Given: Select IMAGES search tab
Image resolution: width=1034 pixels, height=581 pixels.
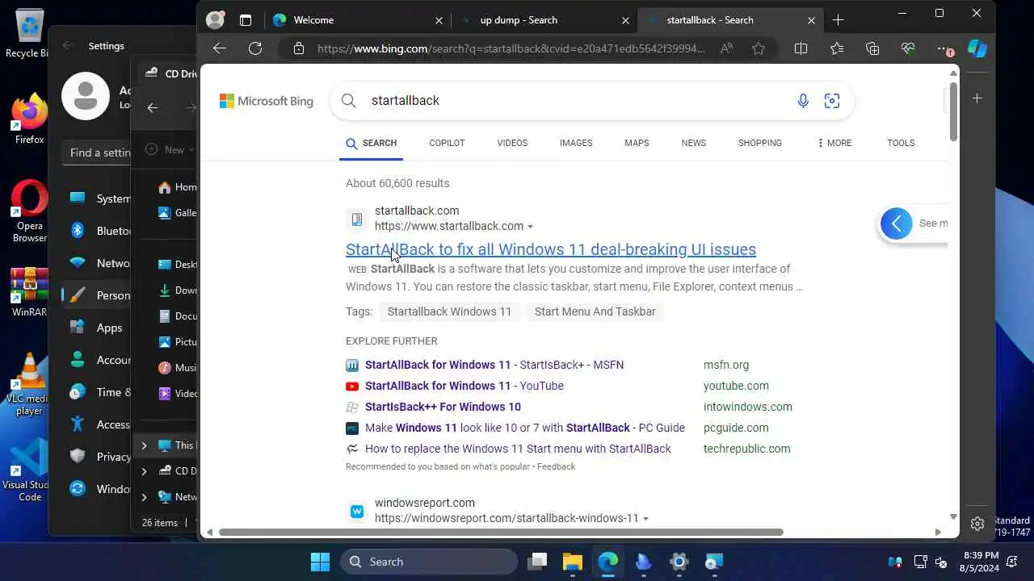Looking at the screenshot, I should 576,143.
